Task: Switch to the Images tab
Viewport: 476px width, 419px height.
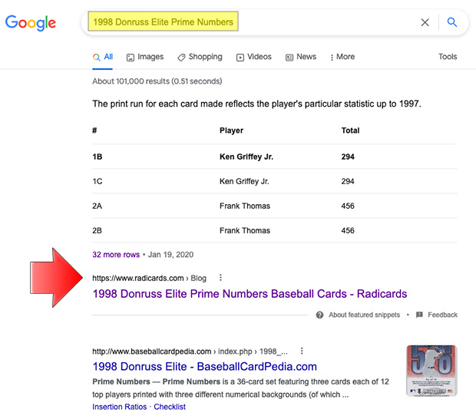Action: tap(145, 57)
